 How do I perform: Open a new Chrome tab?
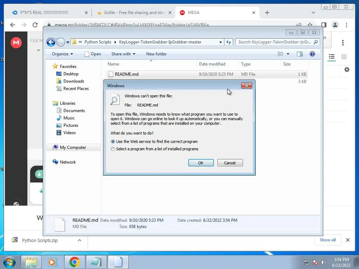click(267, 13)
